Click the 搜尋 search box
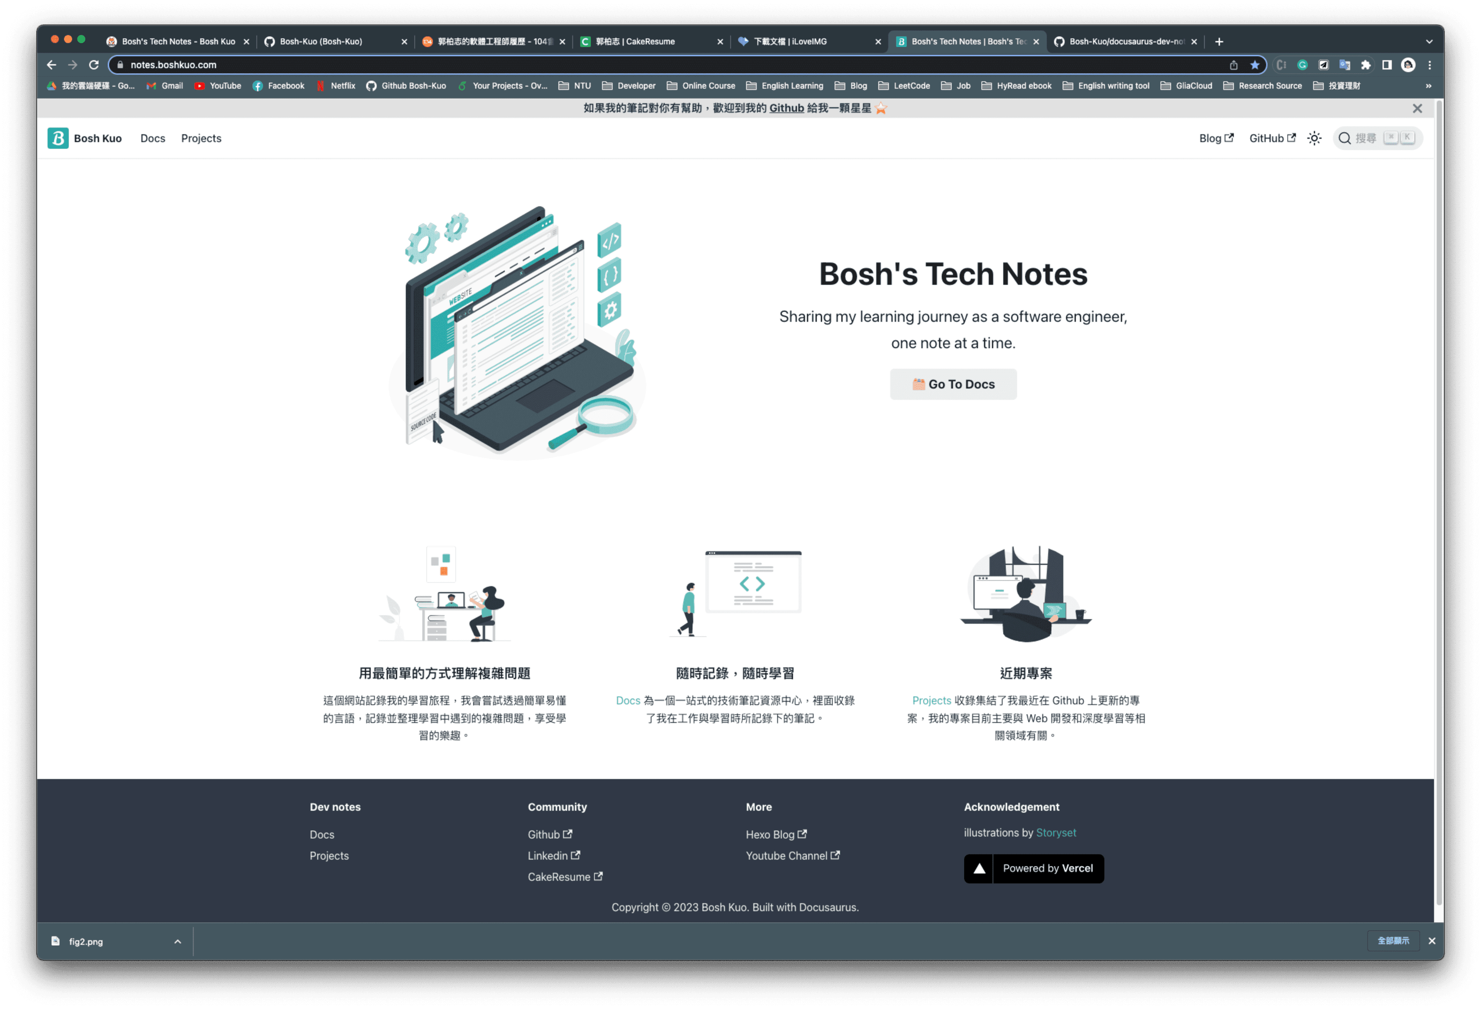The image size is (1481, 1009). pyautogui.click(x=1377, y=138)
